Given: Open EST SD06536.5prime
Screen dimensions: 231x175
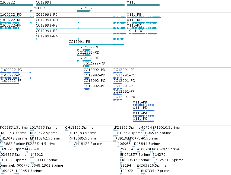Looking at the screenshot, I should click(157, 133).
